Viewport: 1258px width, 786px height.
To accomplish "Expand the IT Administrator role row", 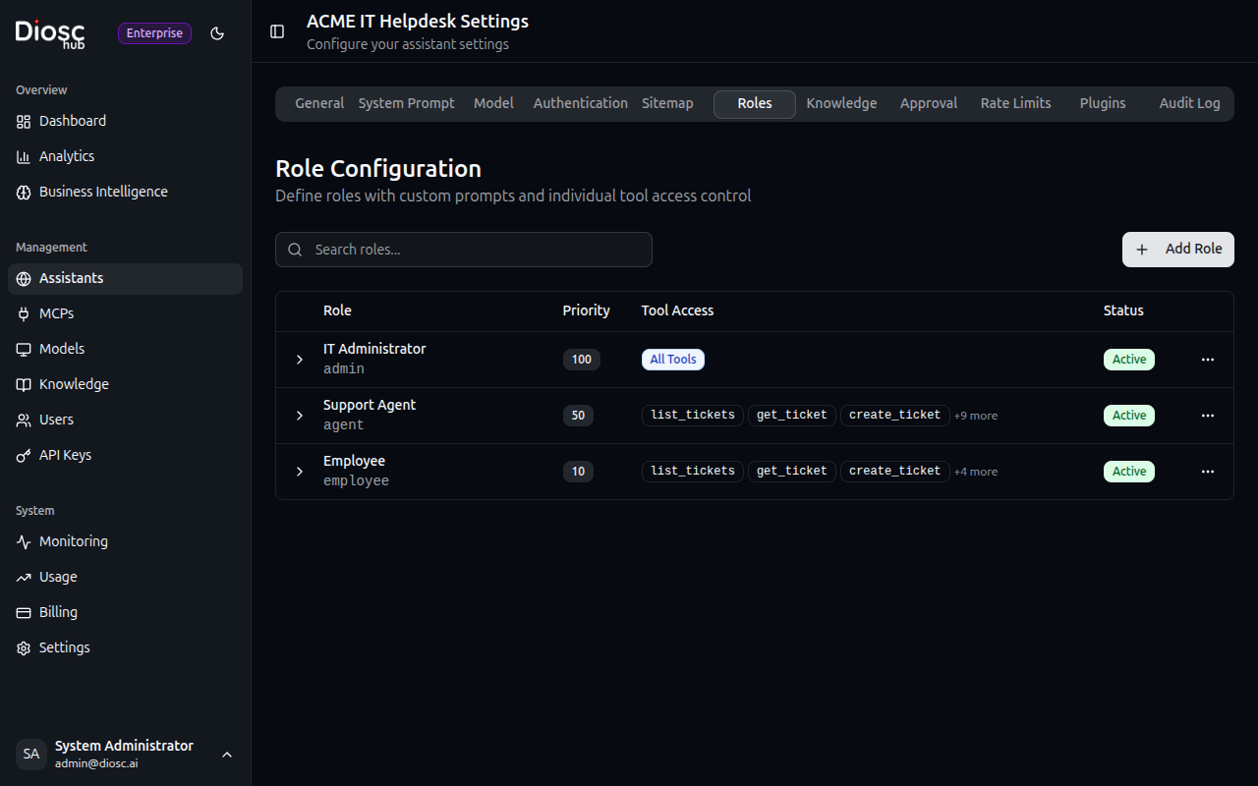I will [300, 360].
